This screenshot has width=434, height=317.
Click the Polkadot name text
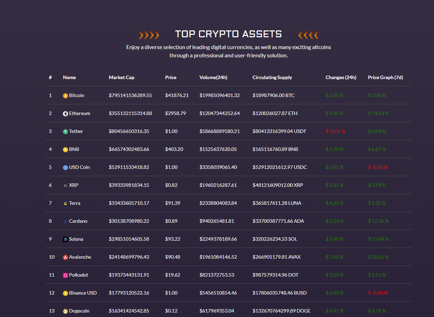coord(78,275)
